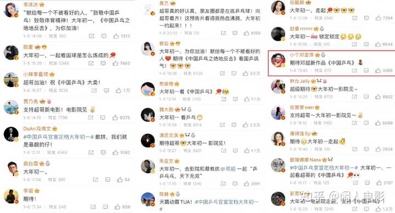
Task: Open the hashtag in 欧阳娜娜Nana's comment
Action: (324, 168)
